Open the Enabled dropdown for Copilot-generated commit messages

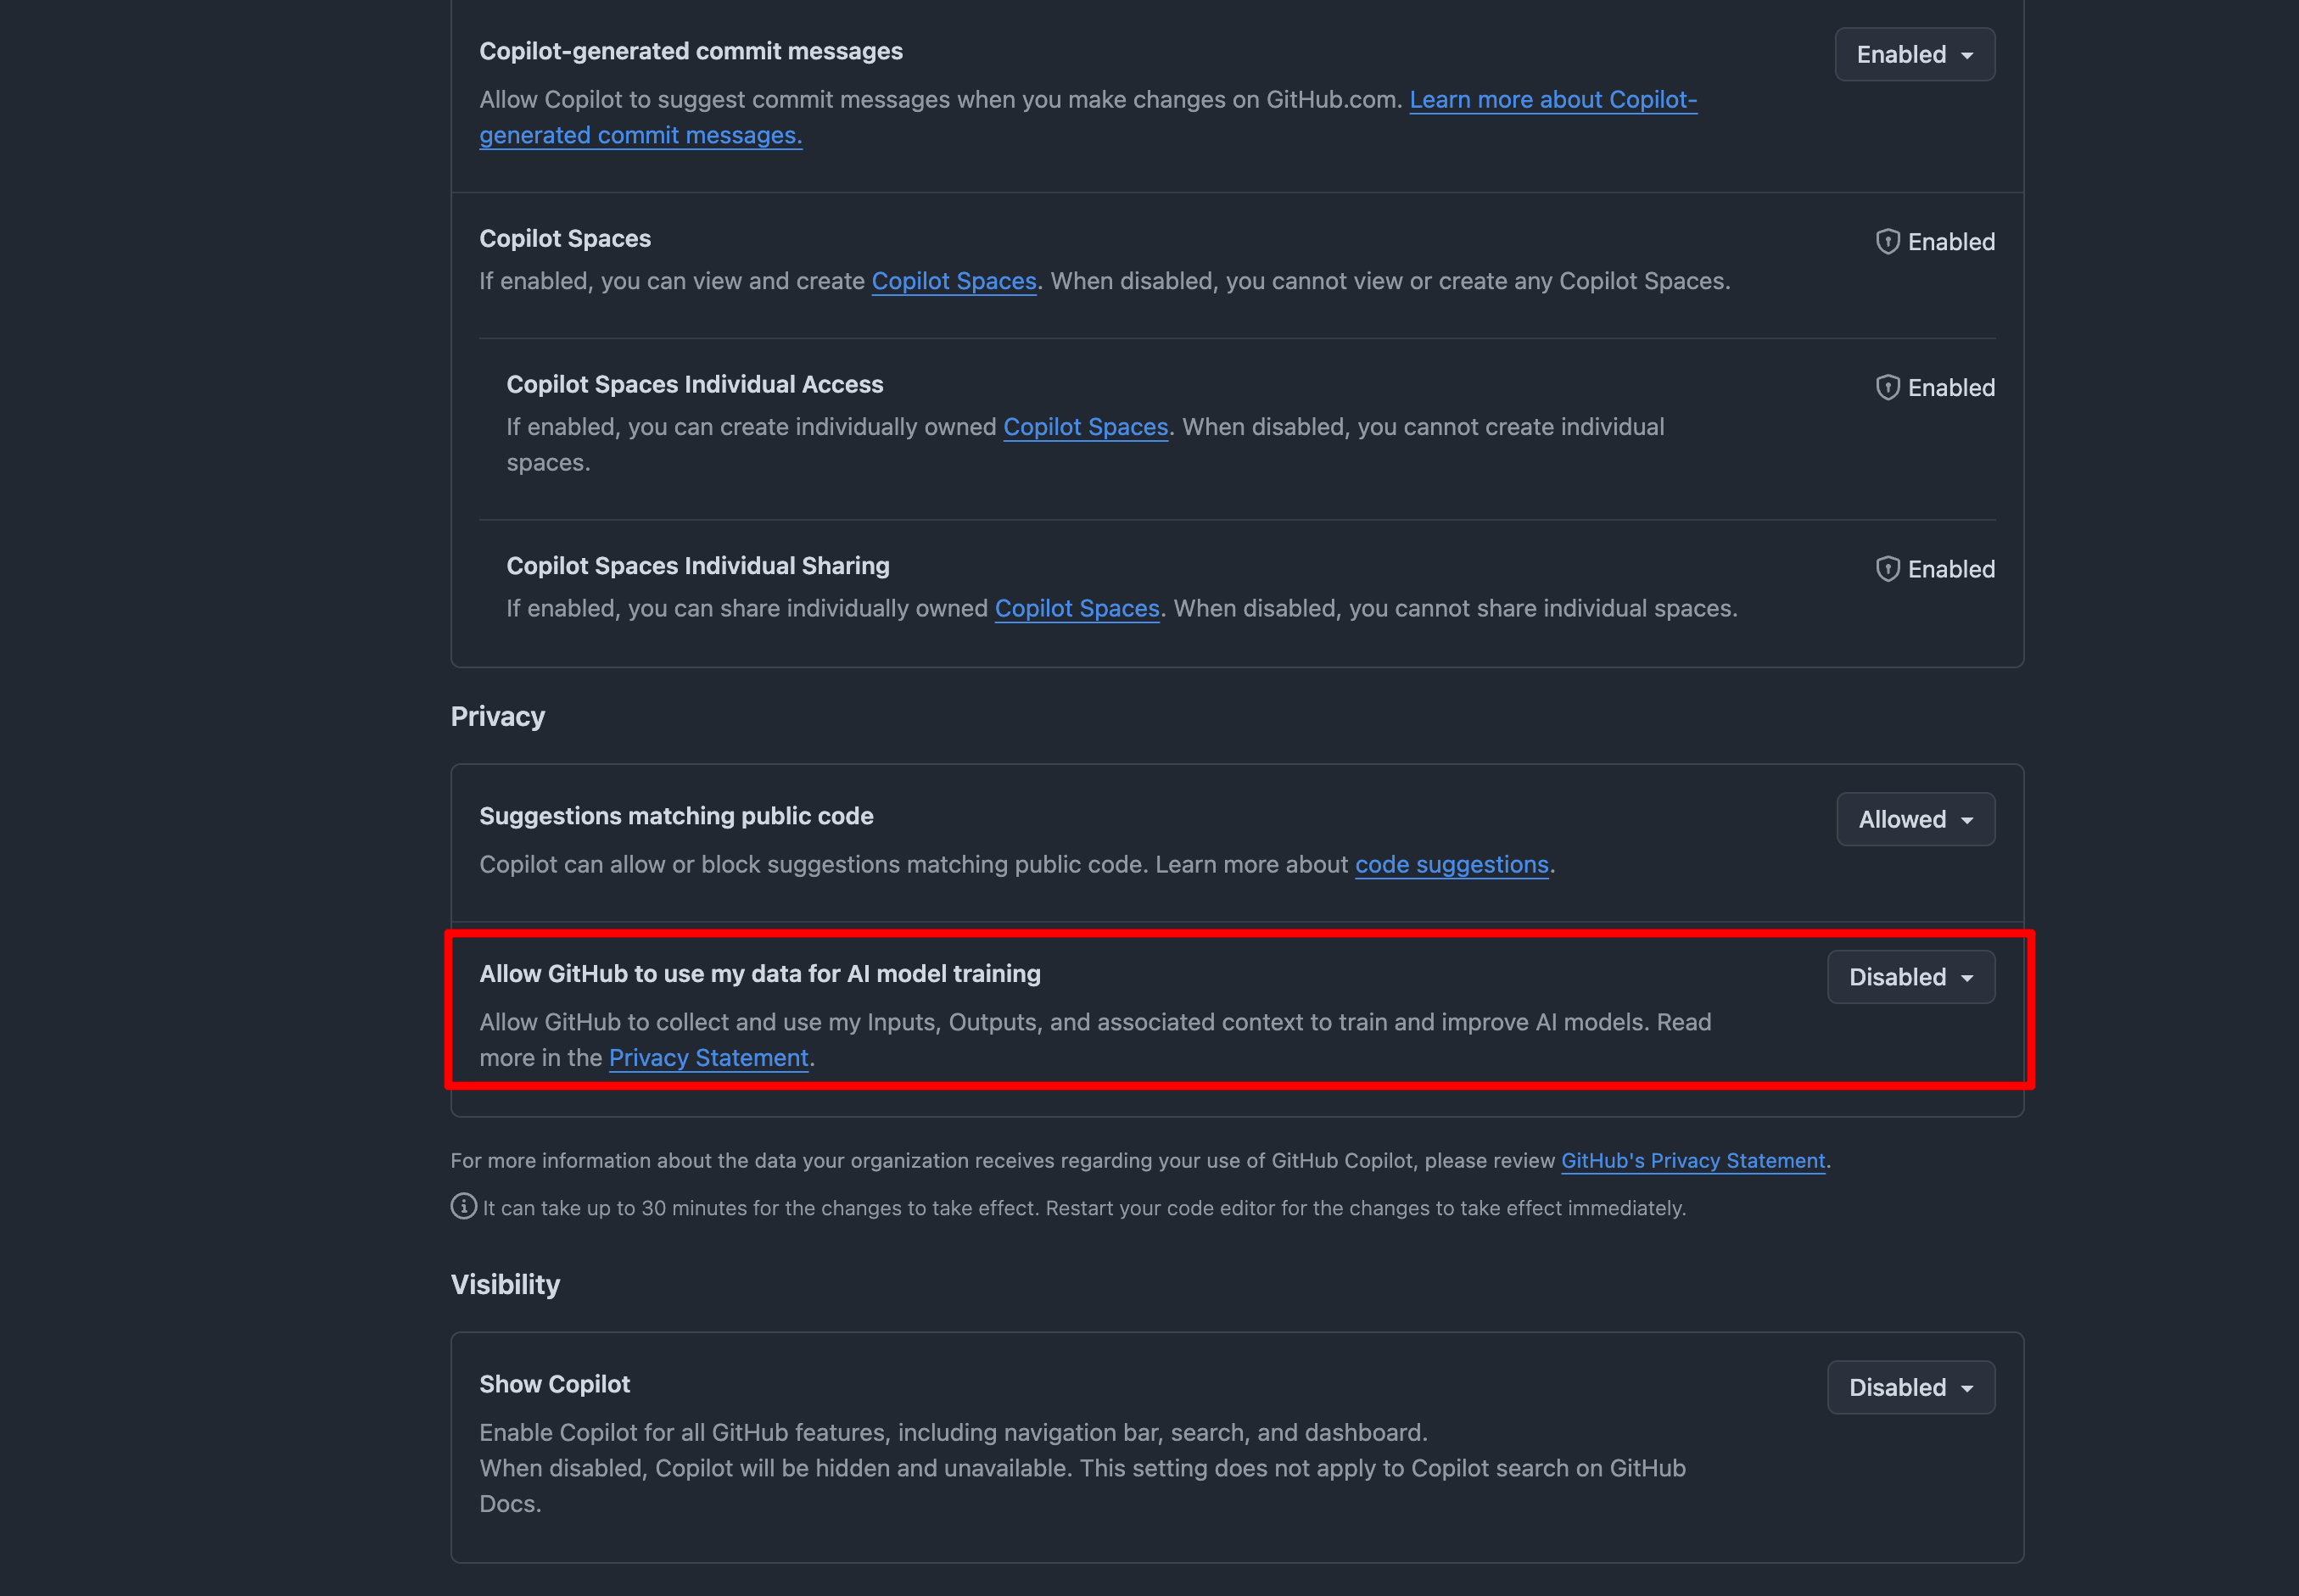(x=1914, y=54)
